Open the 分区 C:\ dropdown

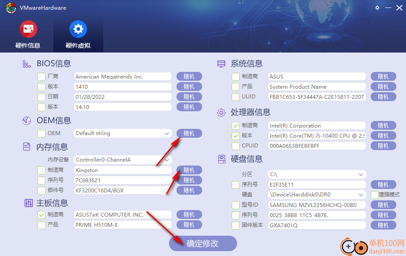tap(317, 174)
